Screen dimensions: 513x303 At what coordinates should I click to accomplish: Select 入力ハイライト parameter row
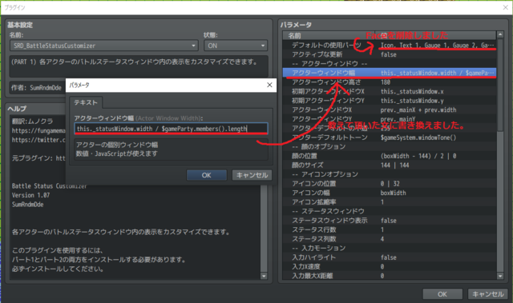point(390,257)
